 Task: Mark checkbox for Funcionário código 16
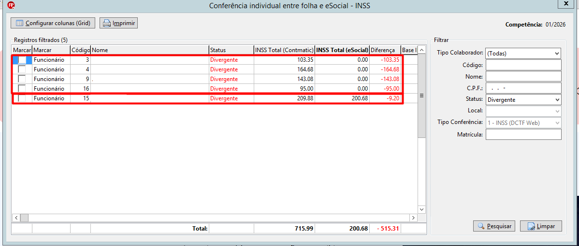(x=22, y=88)
